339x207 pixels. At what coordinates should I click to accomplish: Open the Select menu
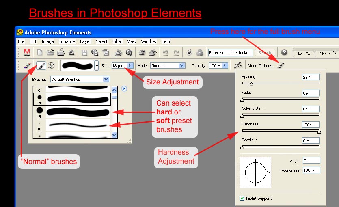pos(101,41)
